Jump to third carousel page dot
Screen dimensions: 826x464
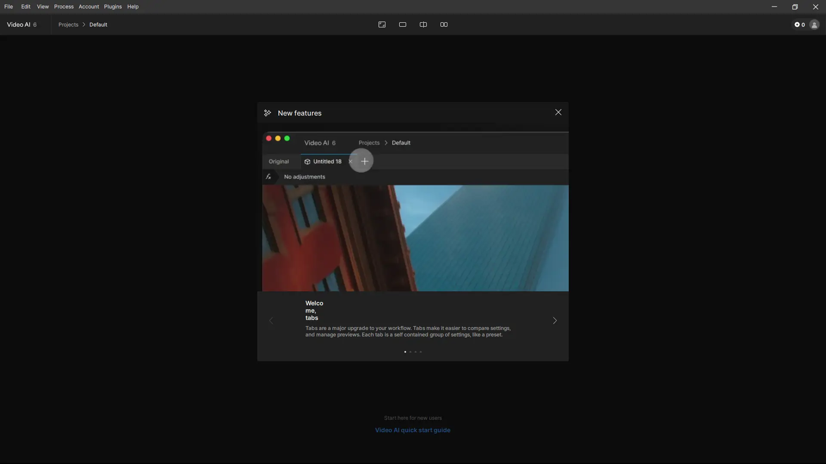[x=416, y=352]
